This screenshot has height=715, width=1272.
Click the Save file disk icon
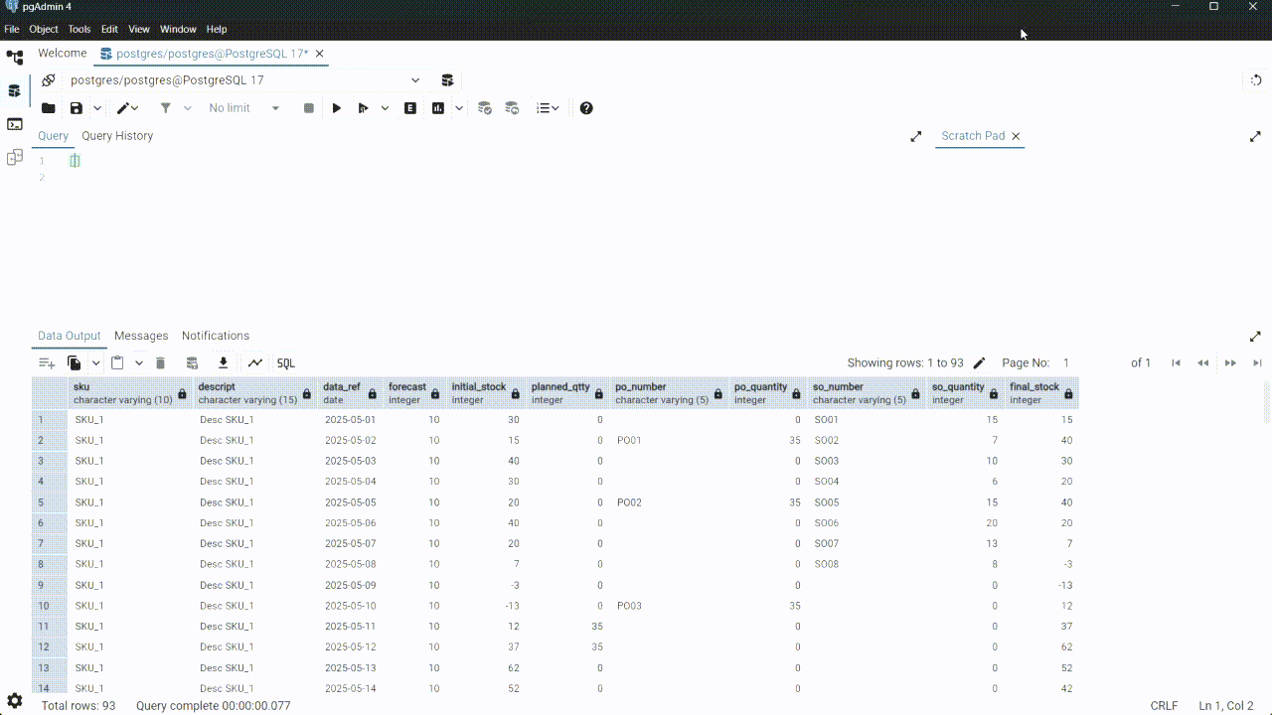(77, 108)
